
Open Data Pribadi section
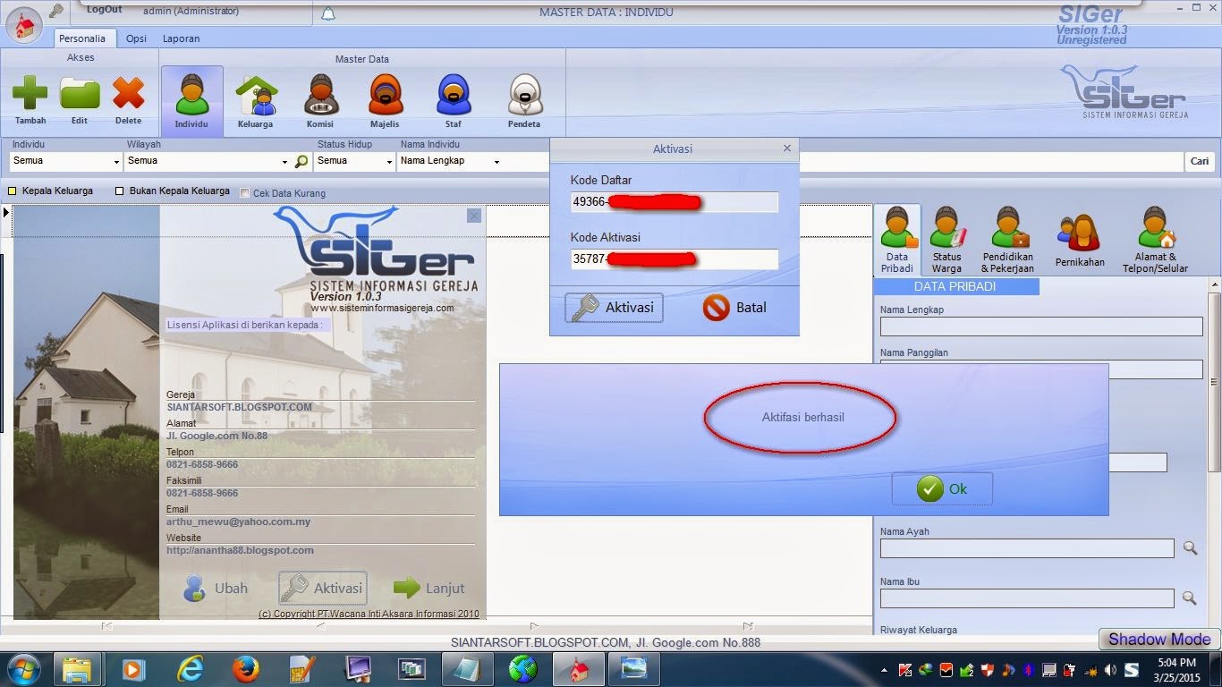(897, 239)
